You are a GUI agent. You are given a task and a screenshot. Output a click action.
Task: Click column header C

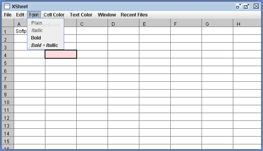[92, 23]
